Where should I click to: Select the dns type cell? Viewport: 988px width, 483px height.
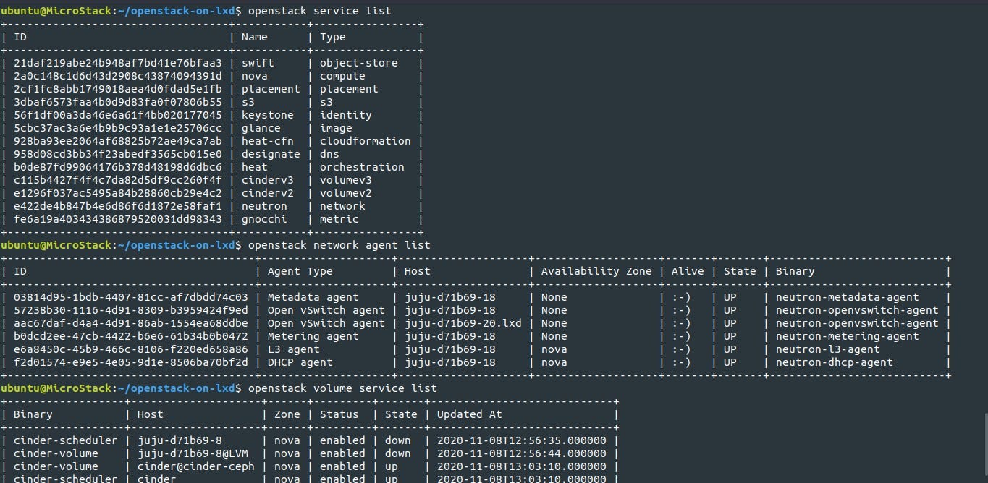(x=329, y=154)
